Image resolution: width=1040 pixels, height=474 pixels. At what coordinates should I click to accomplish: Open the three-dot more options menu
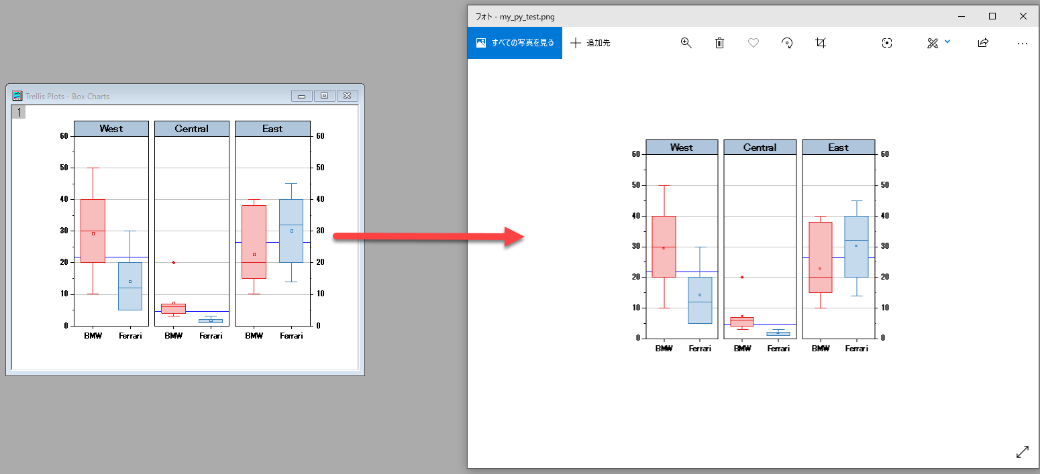point(1022,43)
